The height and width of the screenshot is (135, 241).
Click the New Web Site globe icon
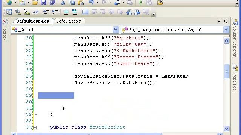point(9,3)
